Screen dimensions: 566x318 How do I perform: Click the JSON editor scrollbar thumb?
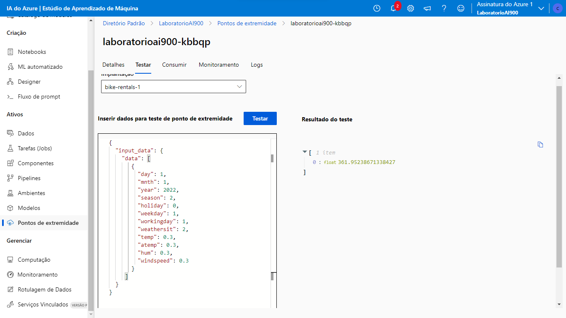coord(272,158)
